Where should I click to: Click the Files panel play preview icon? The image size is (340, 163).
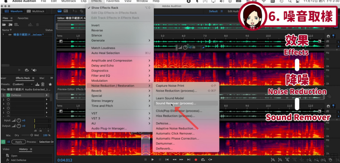(19, 70)
